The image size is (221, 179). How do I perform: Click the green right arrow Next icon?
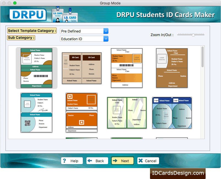point(115,161)
